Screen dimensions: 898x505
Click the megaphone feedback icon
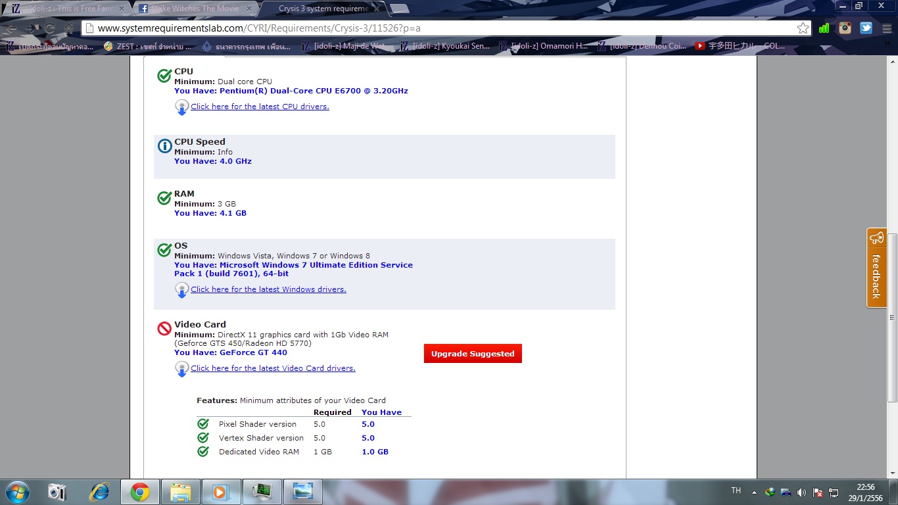point(876,237)
